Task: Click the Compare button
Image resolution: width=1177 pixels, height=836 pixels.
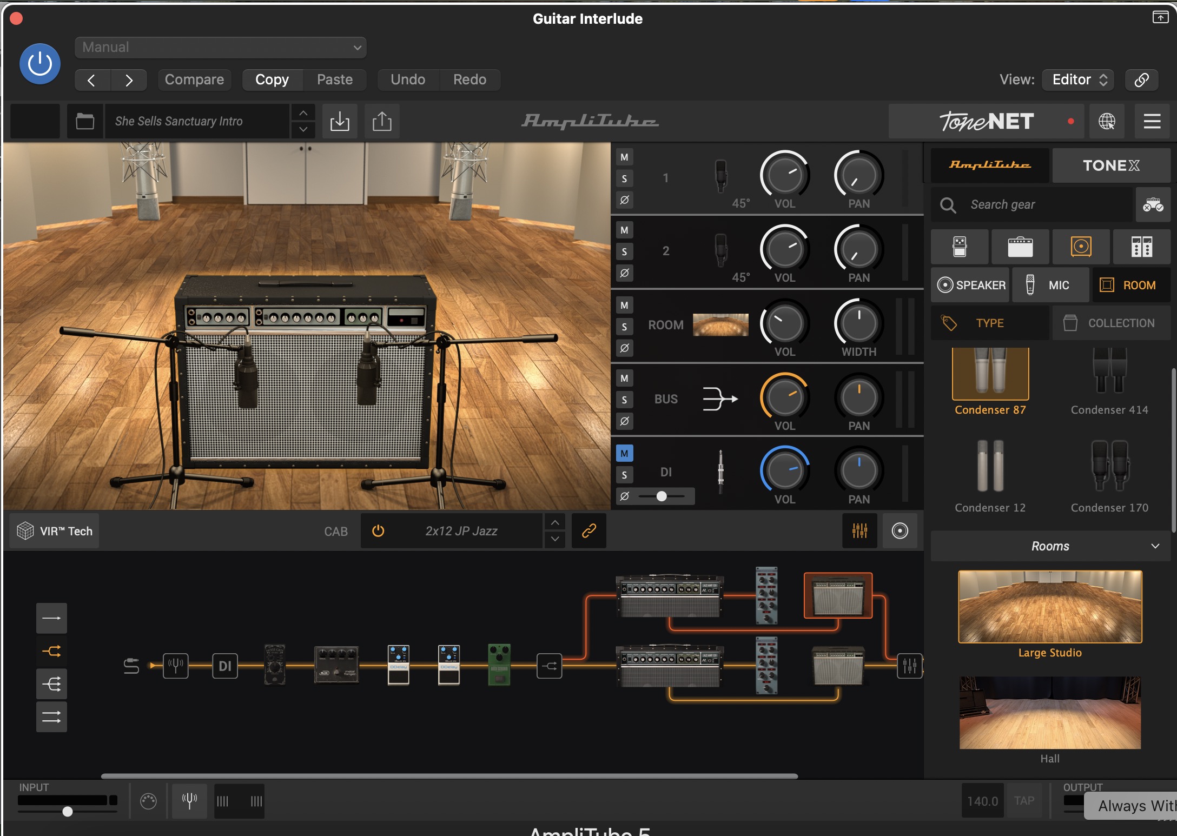Action: (194, 79)
